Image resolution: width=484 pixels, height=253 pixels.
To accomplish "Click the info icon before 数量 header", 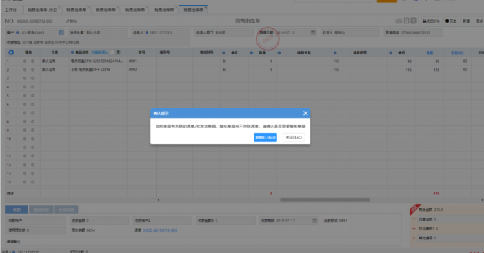I will click(251, 53).
